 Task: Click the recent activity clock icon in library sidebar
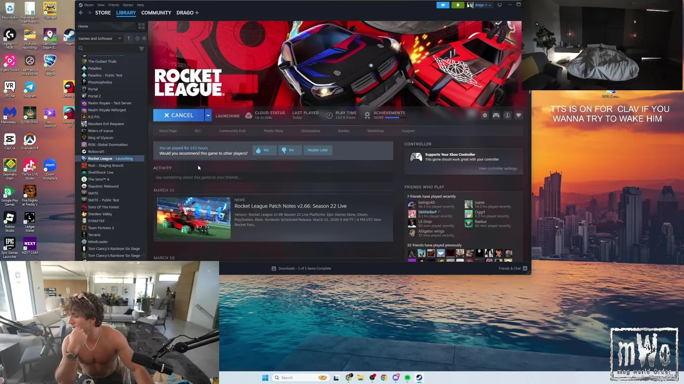tap(137, 38)
